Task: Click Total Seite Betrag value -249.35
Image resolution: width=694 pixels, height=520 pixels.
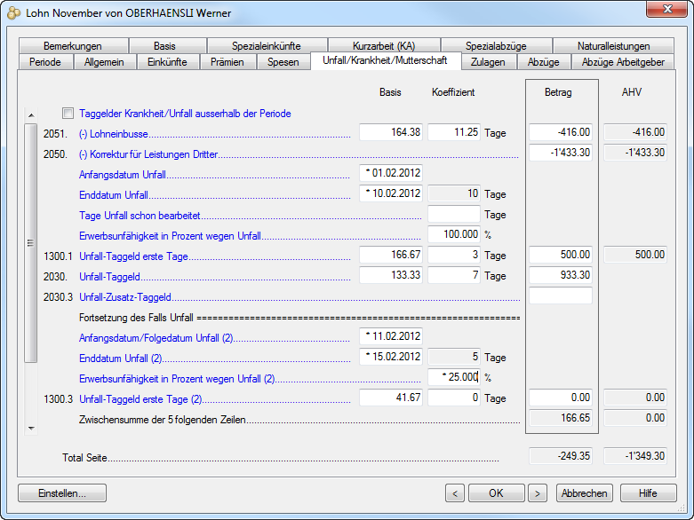Action: [x=561, y=456]
